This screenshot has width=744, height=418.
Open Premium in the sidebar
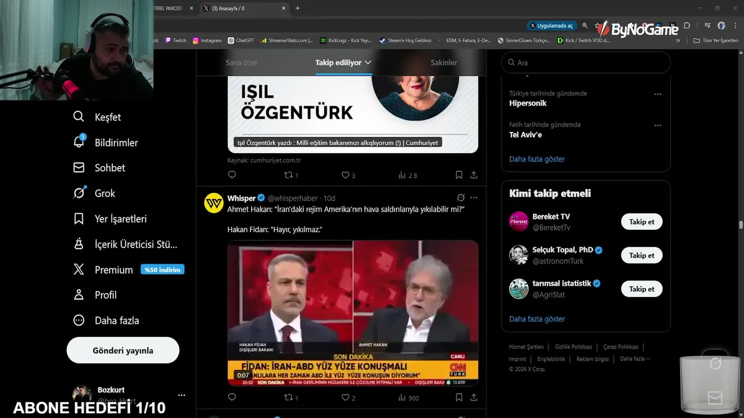pos(102,269)
